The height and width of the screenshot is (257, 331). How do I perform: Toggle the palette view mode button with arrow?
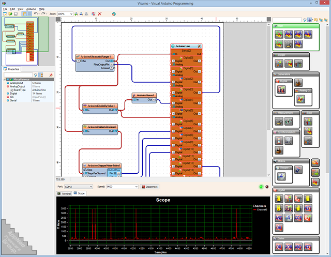(x=310, y=20)
